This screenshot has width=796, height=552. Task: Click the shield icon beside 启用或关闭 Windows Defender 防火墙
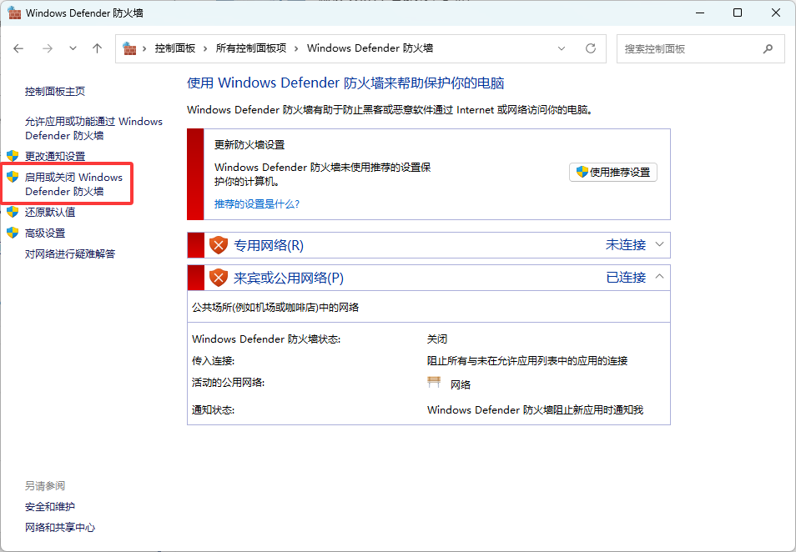coord(13,177)
